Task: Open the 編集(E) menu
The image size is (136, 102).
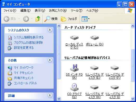Action: coord(25,11)
